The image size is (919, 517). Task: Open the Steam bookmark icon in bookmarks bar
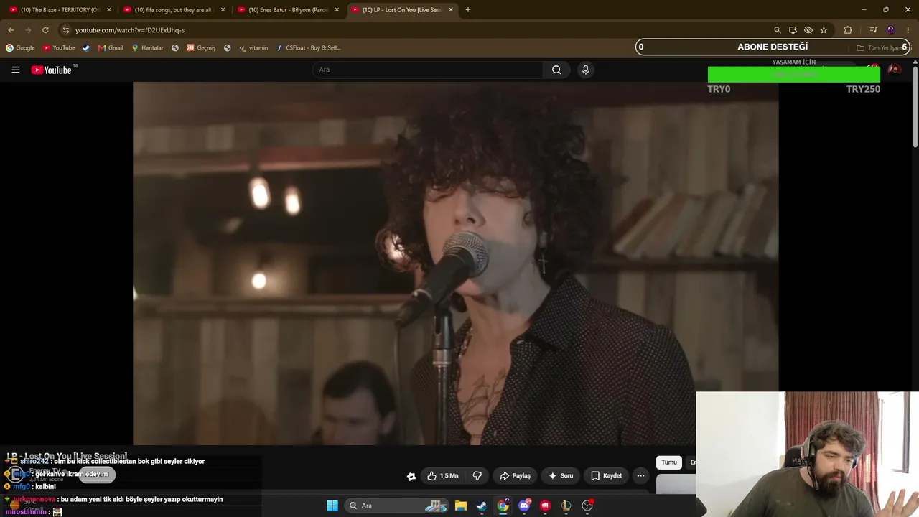86,48
